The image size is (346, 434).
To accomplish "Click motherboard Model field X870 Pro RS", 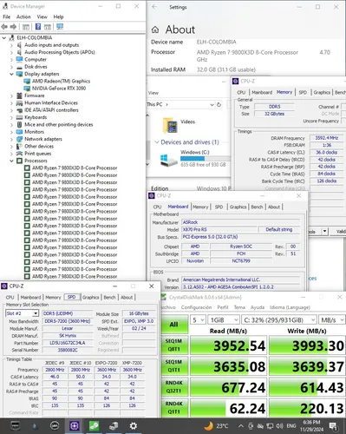I will [219, 229].
